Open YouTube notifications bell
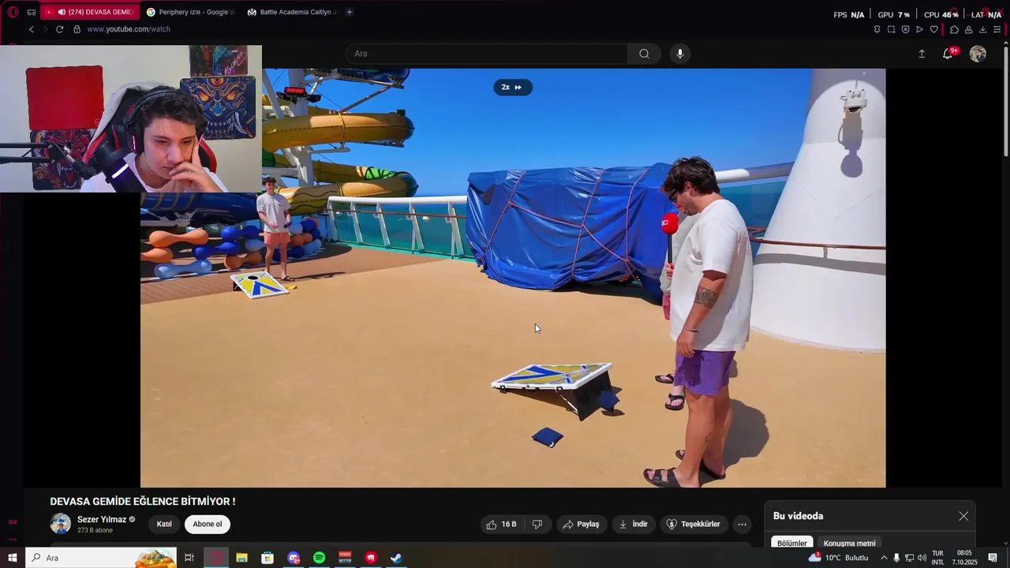The image size is (1010, 568). click(948, 54)
